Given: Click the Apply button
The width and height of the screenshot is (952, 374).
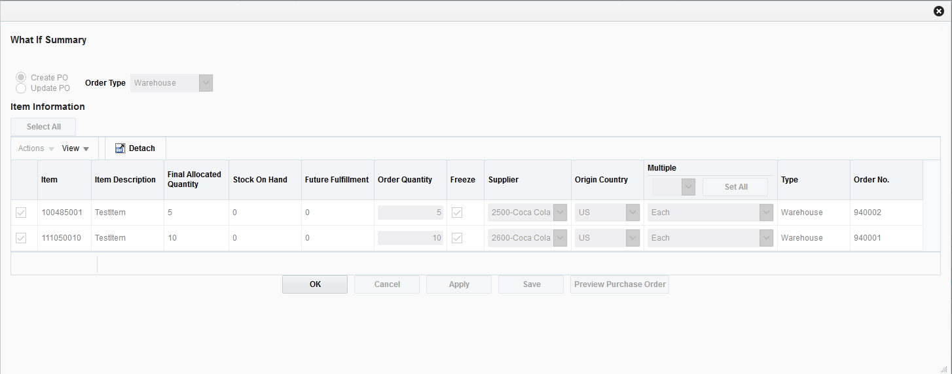Looking at the screenshot, I should 459,284.
